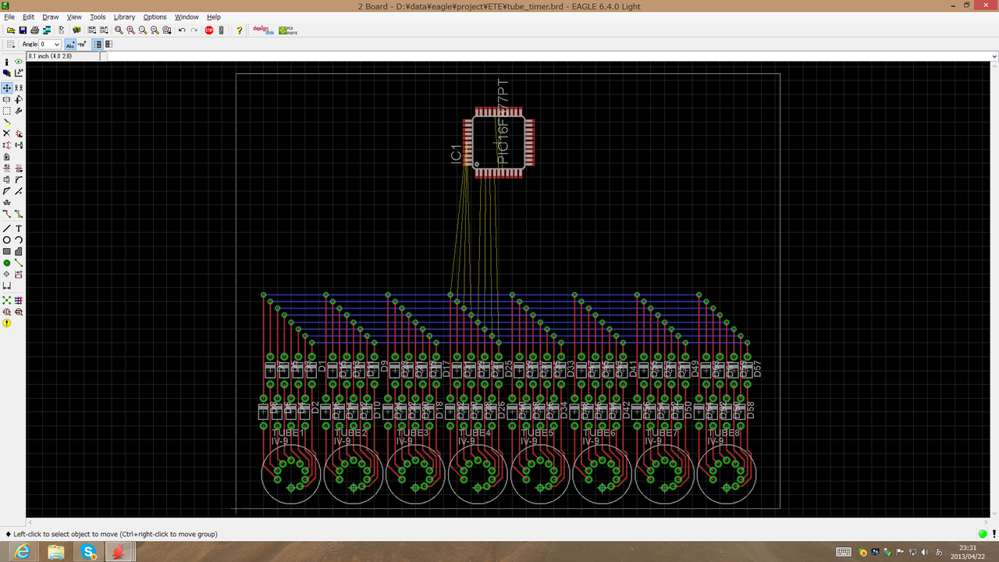Open the Draw menu
The width and height of the screenshot is (999, 562).
pyautogui.click(x=51, y=17)
